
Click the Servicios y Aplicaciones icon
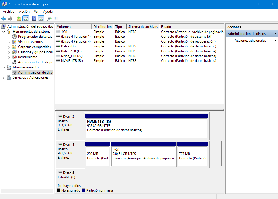point(9,77)
